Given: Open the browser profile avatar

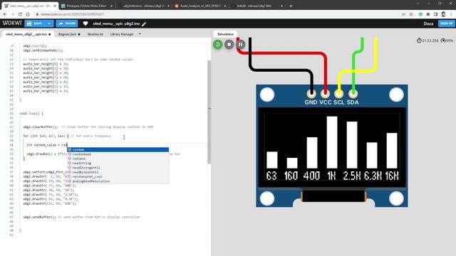Looking at the screenshot, I should 443,14.
